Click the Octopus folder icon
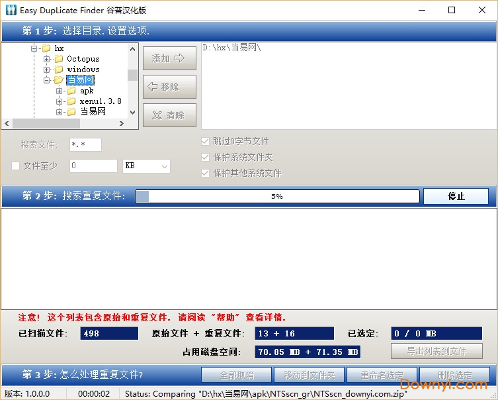Viewport: 498px width, 400px height. click(59, 59)
